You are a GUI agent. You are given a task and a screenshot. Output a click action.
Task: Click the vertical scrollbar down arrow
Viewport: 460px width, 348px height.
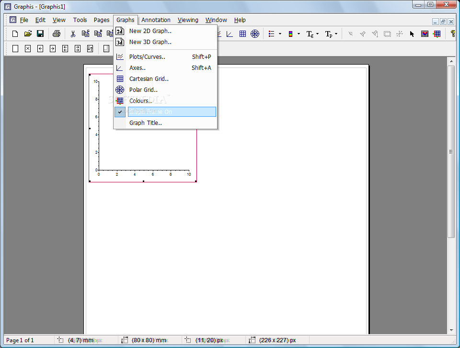pos(451,330)
